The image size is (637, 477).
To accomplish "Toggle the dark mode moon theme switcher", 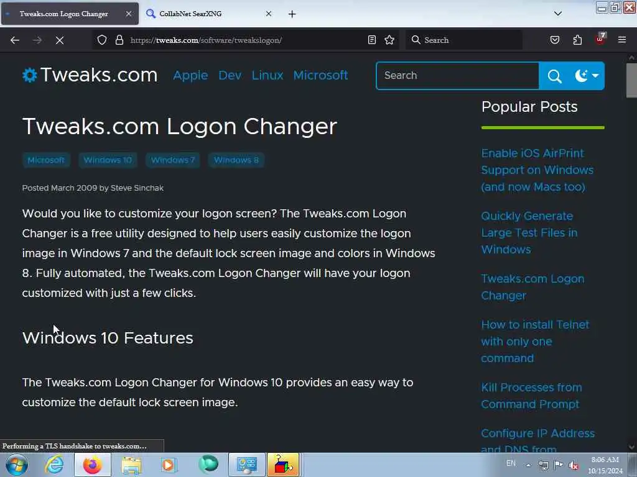I will (x=587, y=76).
